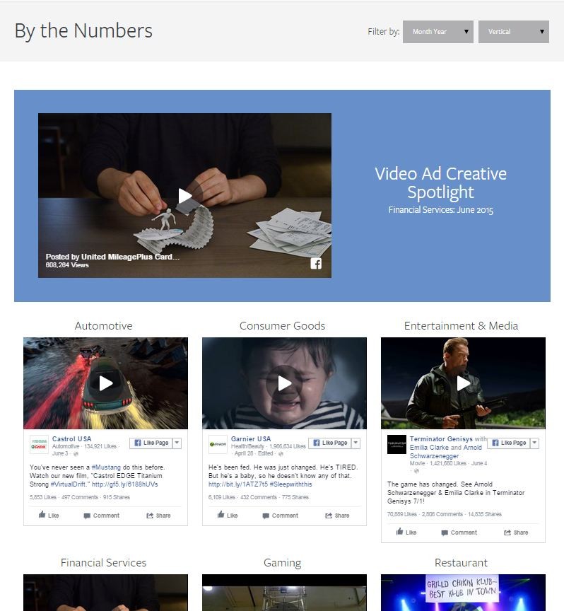Click the Castrol USA logo thumbnail
This screenshot has height=611, width=564.
[x=39, y=445]
